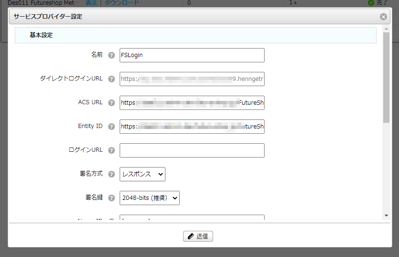
Task: Open the 署名鍵 dropdown showing 2048-bits
Action: (150, 198)
